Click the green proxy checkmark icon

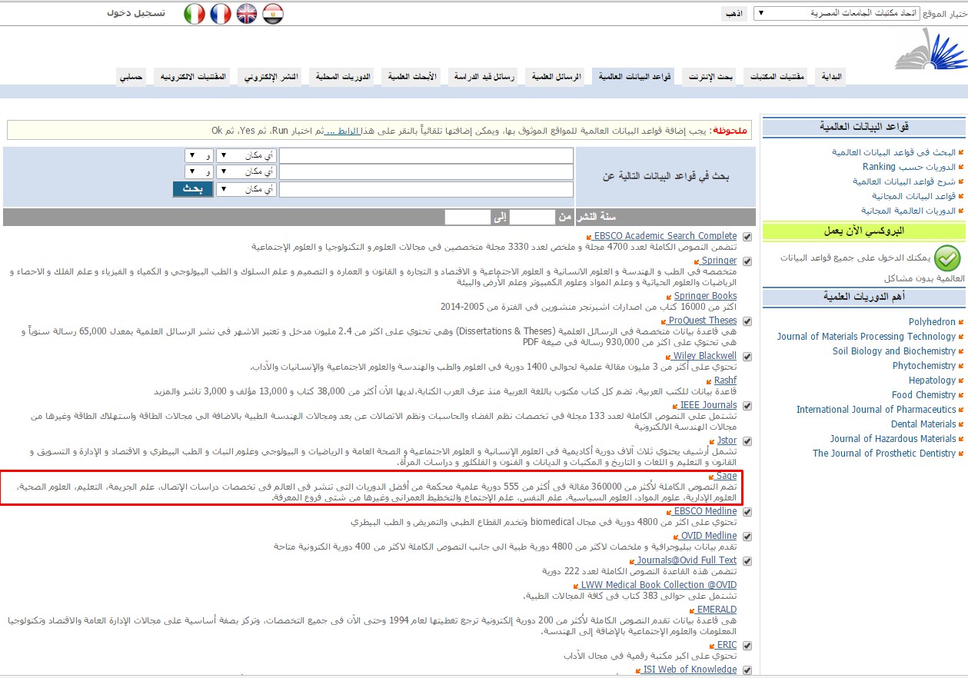pos(949,257)
